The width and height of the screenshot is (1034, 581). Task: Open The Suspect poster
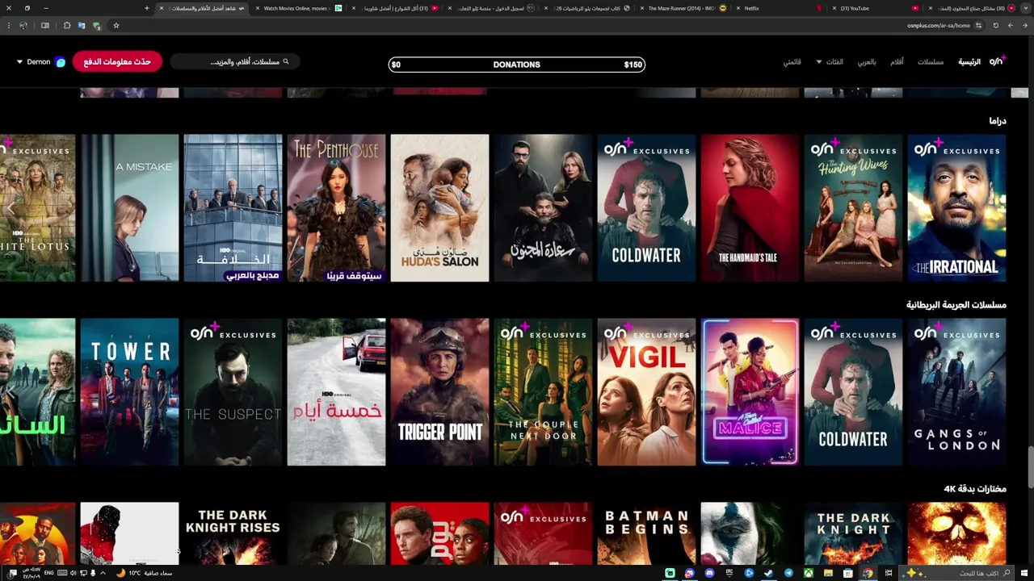coord(233,392)
